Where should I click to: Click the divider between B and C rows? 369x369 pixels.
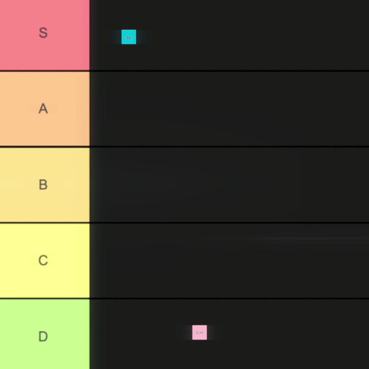click(x=184, y=223)
